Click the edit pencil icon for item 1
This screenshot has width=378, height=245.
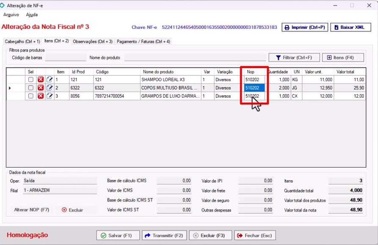coord(50,80)
